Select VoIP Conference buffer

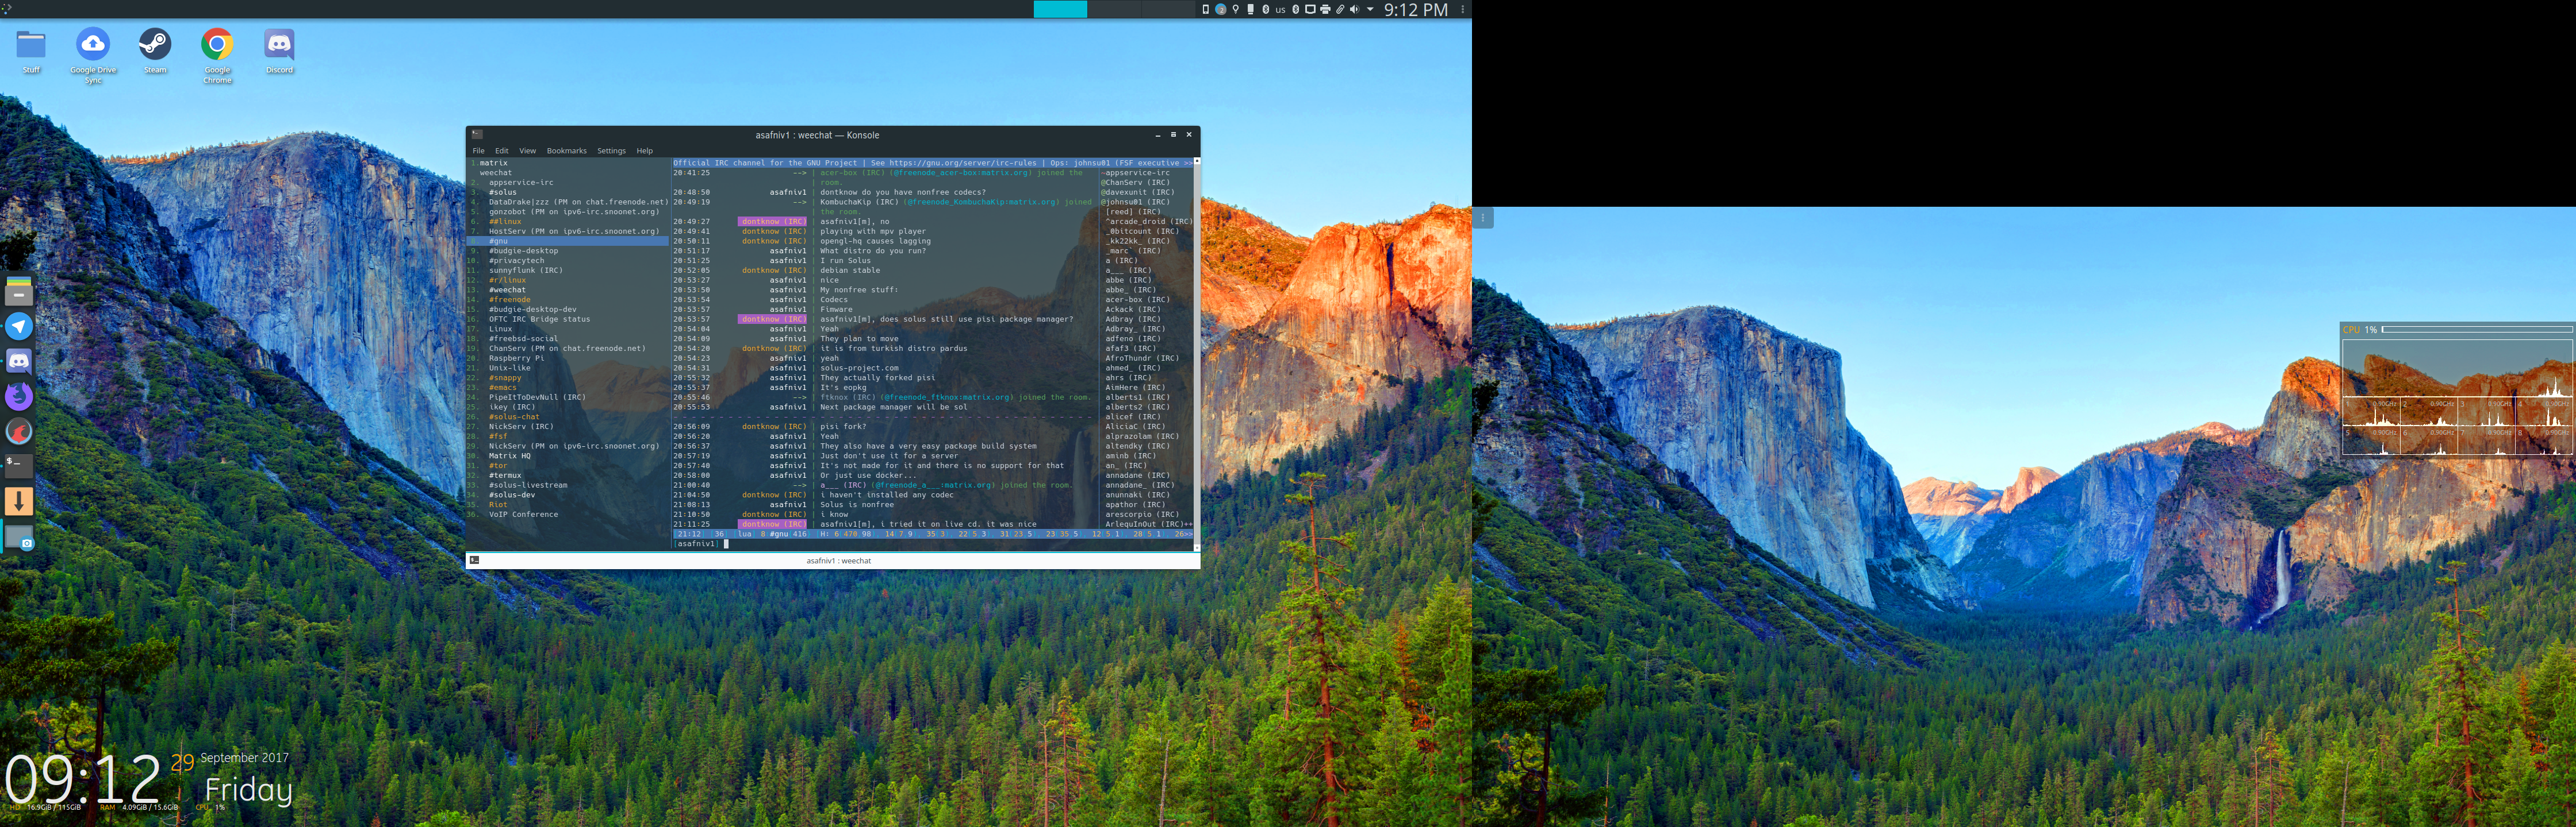coord(523,515)
